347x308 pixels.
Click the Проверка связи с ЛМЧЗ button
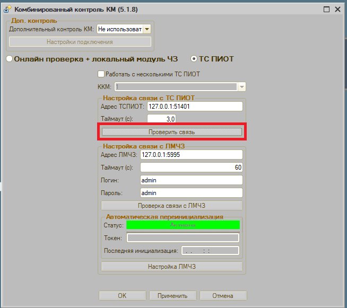click(172, 206)
